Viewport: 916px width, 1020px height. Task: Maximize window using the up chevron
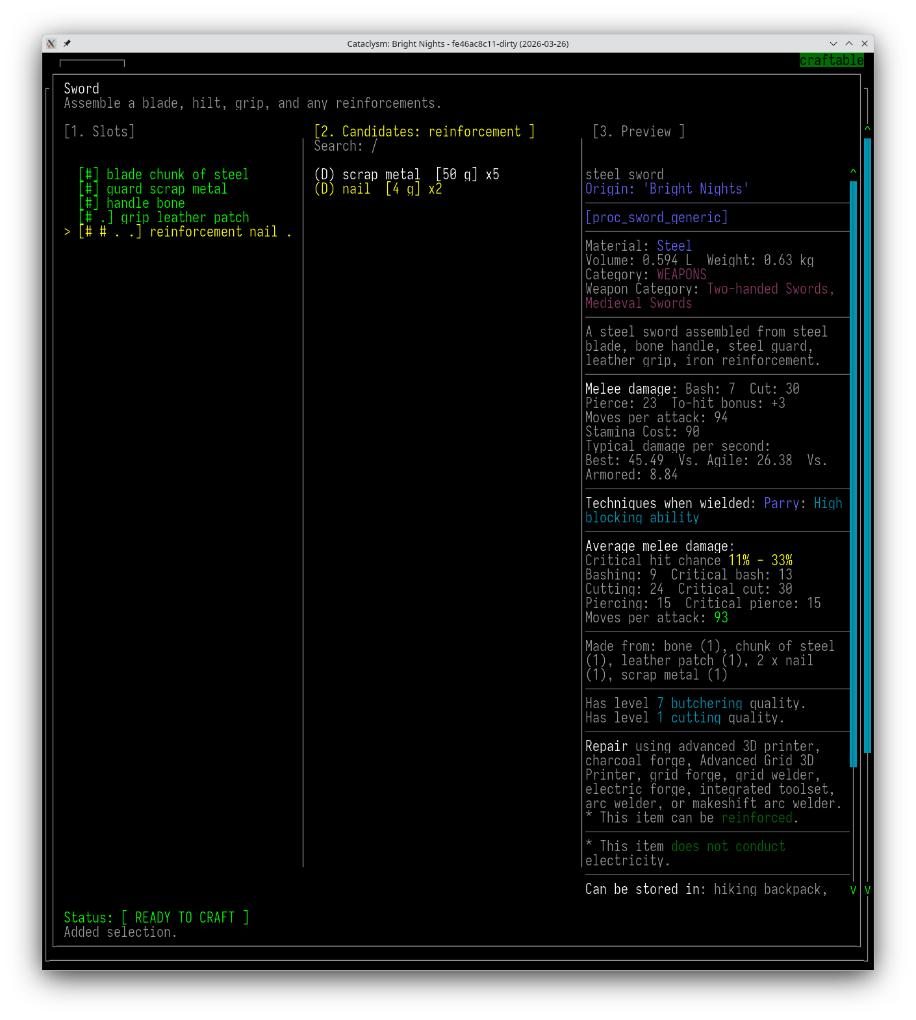849,44
